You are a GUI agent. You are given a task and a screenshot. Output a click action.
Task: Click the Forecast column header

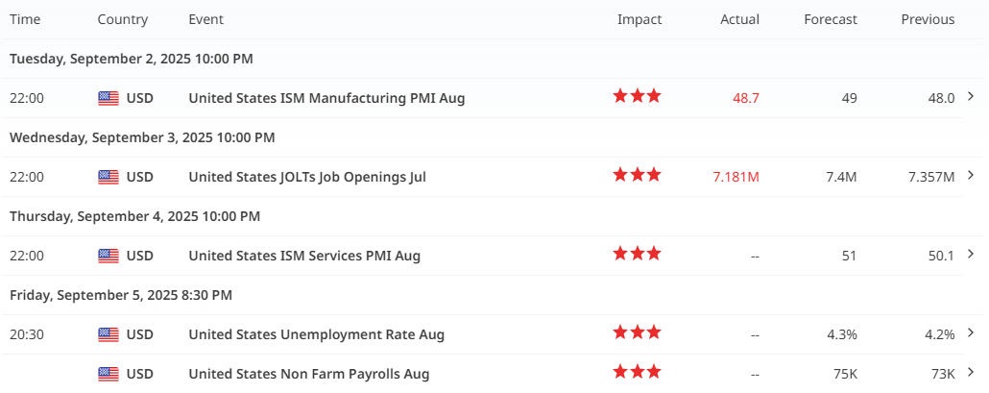coord(831,19)
